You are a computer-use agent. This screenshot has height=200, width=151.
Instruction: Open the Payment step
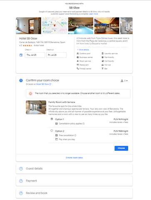[x=74, y=181]
